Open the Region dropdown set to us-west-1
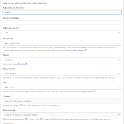124x124 pixels. click(62, 60)
